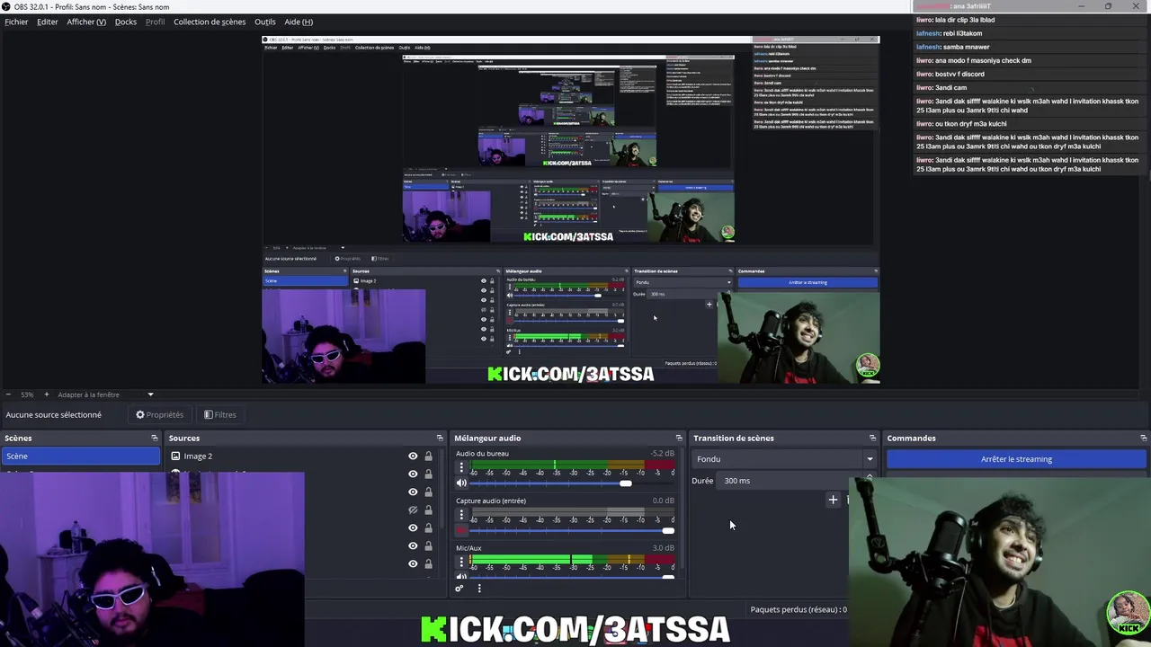This screenshot has width=1151, height=647.
Task: Click the '3.0 dB' Mic/Aux level readout
Action: [663, 548]
